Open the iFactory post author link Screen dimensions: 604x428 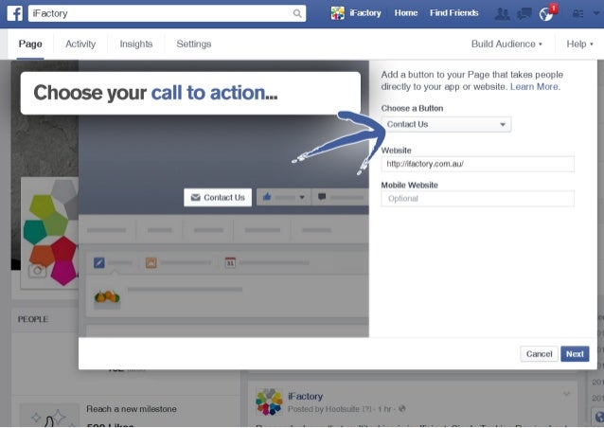click(306, 397)
